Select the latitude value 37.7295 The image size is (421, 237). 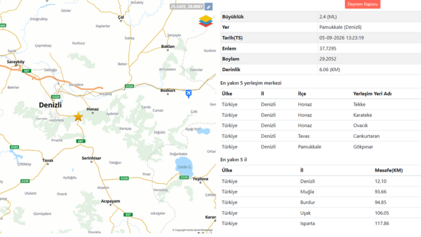click(328, 48)
